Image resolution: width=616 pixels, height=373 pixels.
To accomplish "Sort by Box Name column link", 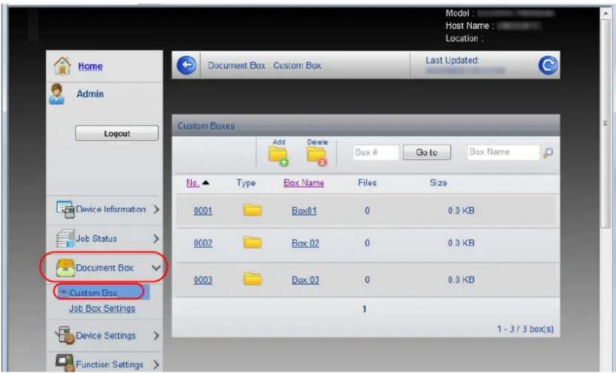I will point(303,183).
